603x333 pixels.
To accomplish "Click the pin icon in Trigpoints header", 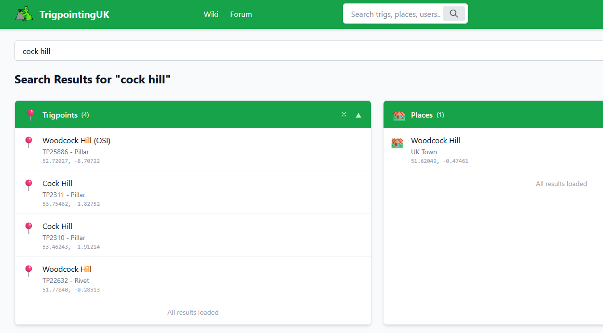I will (31, 115).
